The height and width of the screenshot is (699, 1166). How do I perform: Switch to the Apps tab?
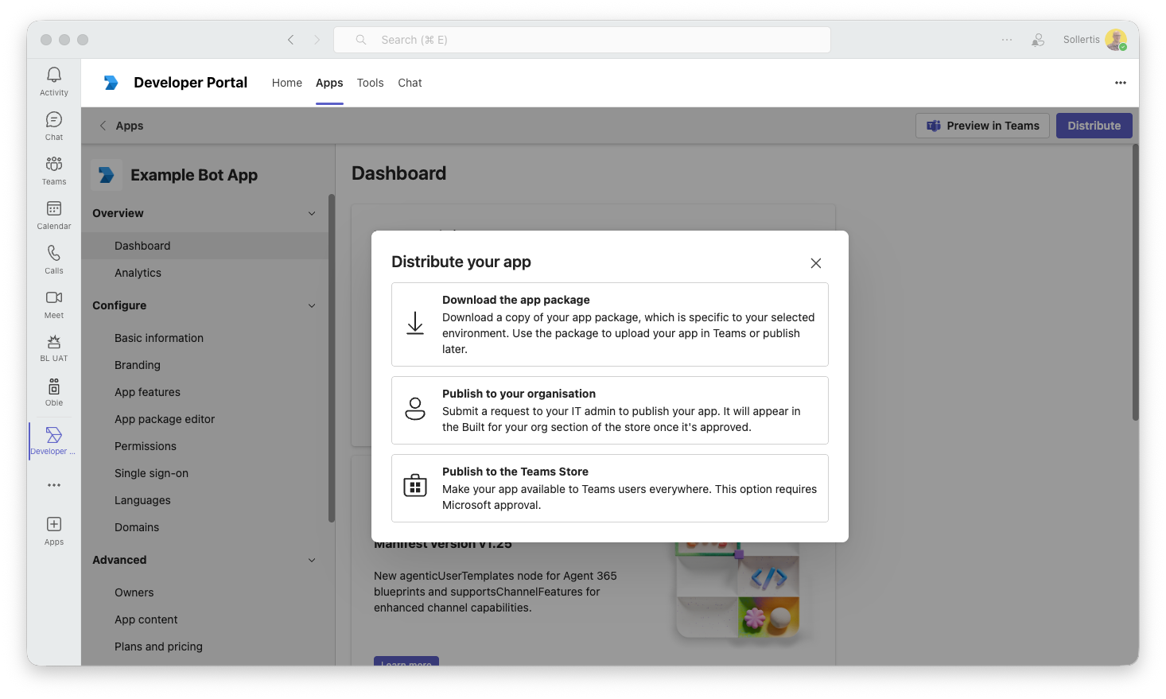click(329, 83)
